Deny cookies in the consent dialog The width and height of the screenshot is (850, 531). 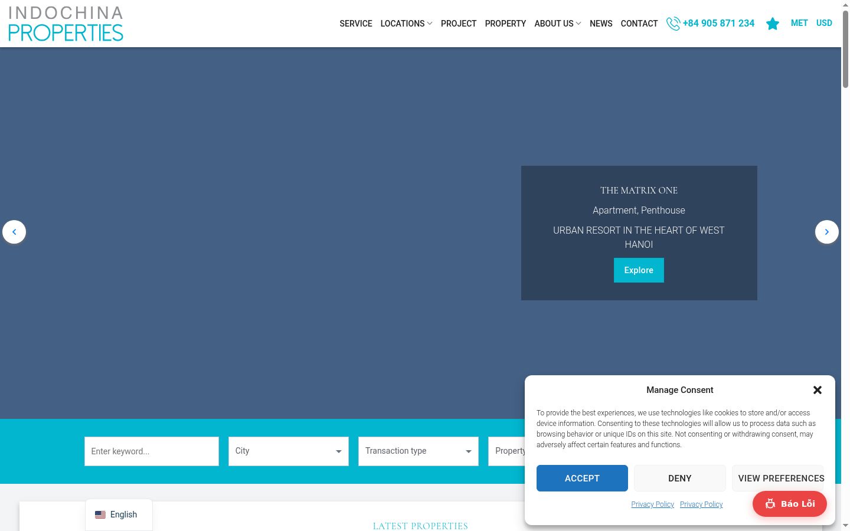(x=680, y=478)
